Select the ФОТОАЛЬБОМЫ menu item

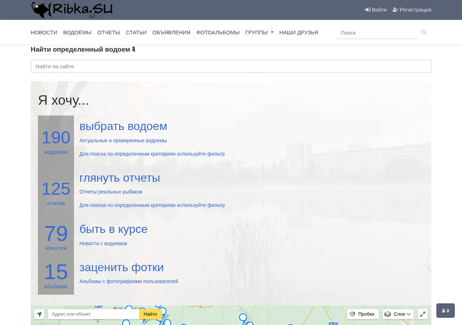pos(218,32)
